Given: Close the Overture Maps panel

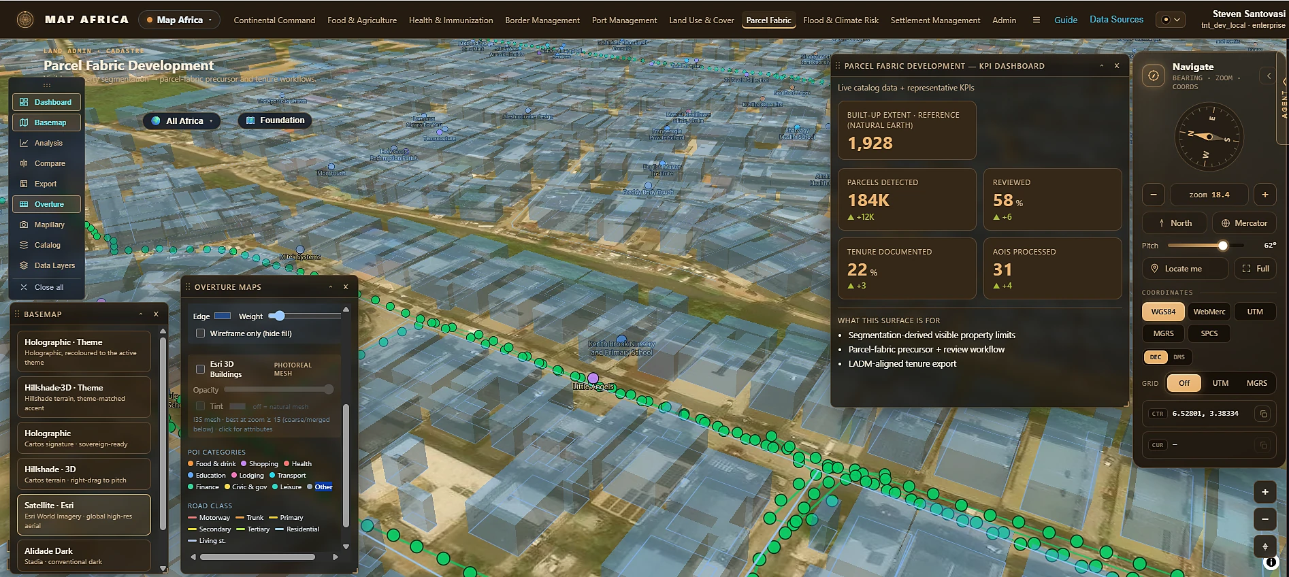Looking at the screenshot, I should tap(346, 287).
